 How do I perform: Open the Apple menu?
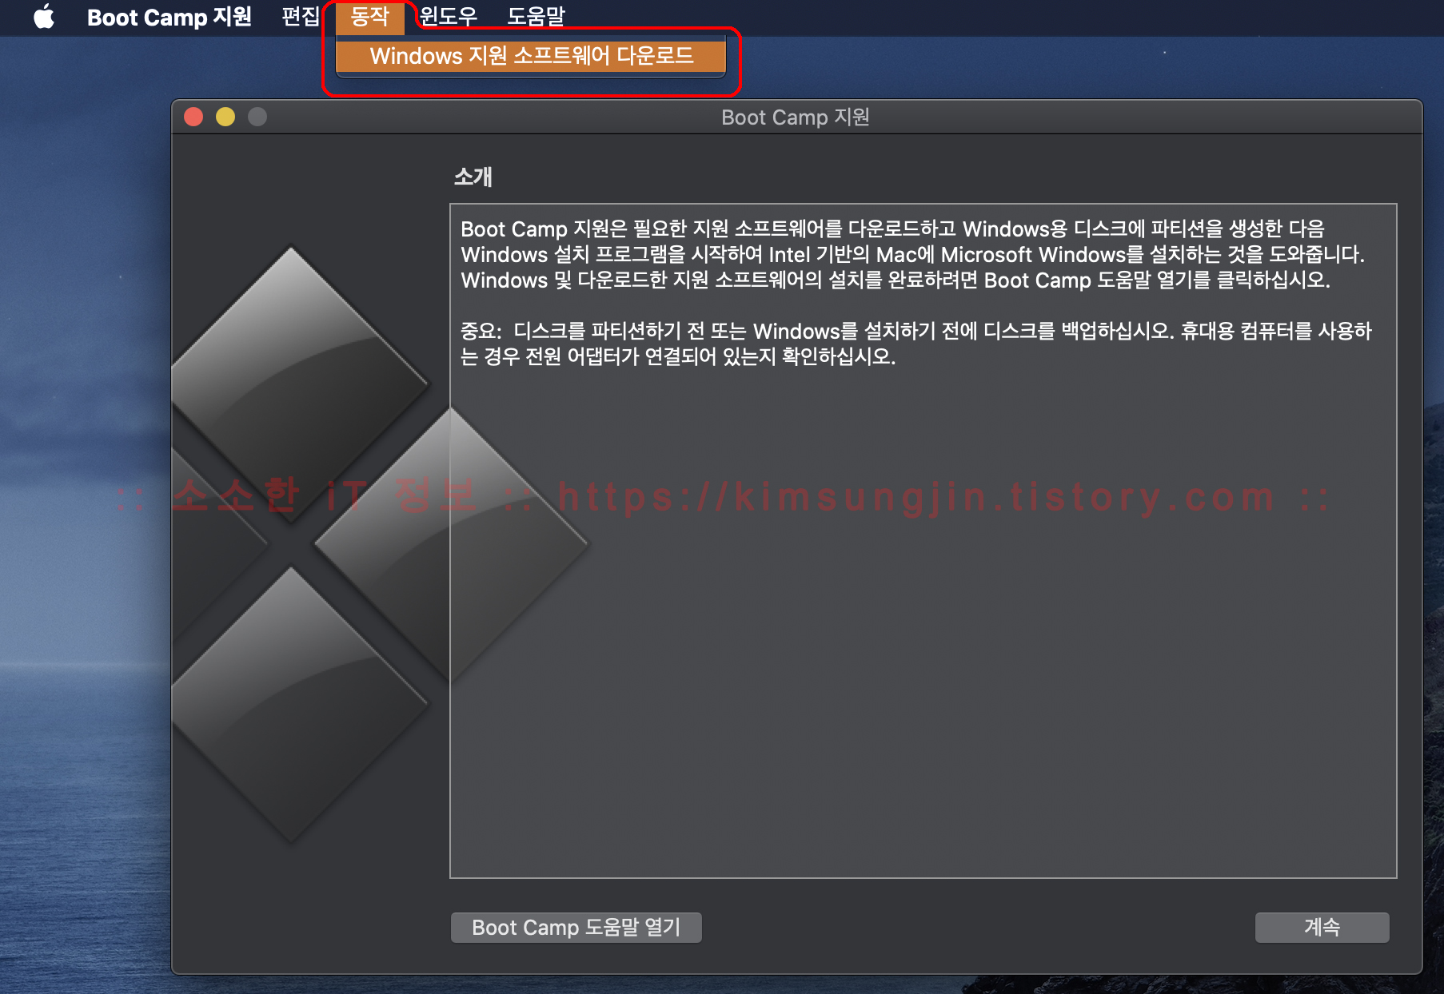click(45, 16)
